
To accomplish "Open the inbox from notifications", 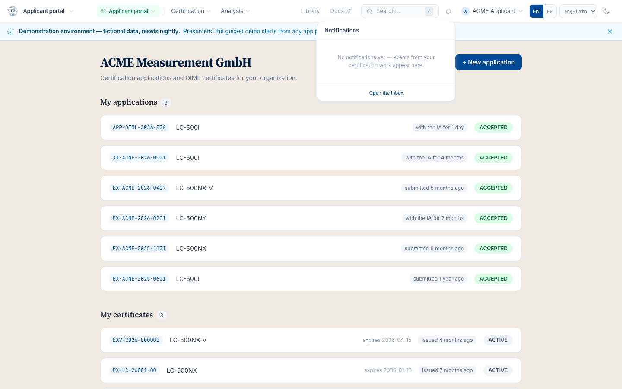I will click(386, 93).
